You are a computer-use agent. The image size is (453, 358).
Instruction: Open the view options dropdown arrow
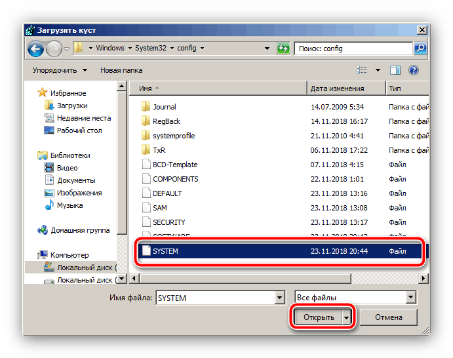(378, 70)
